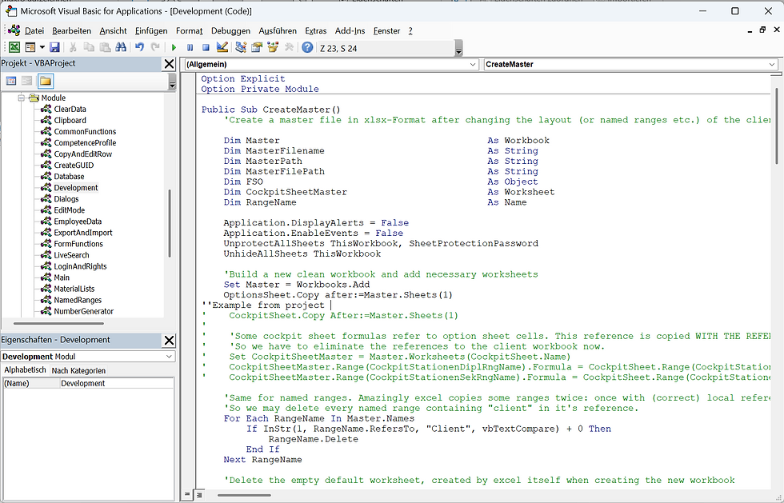Click the Insert UserForm toolbar icon
The width and height of the screenshot is (784, 503).
coord(30,47)
